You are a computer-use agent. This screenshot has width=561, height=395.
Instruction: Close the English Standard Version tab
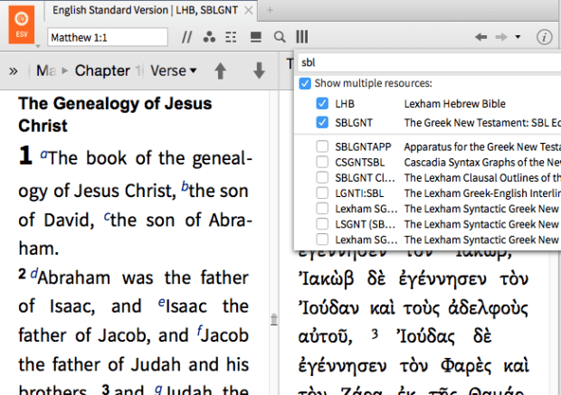248,10
